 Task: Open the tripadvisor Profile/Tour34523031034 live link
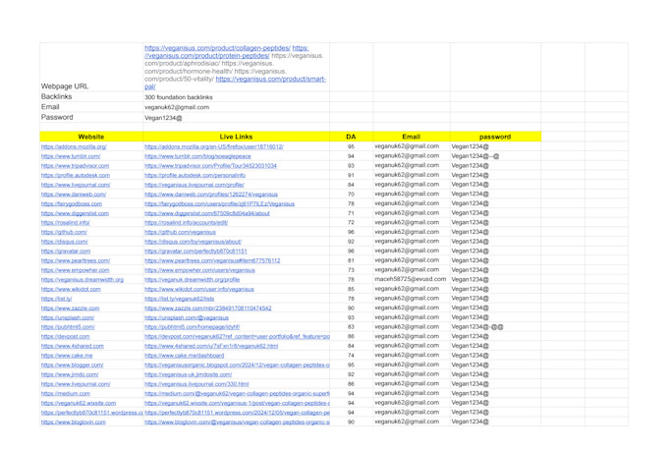210,165
